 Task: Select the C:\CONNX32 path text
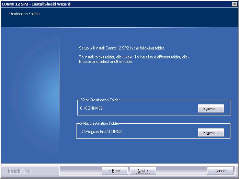[x=91, y=108]
